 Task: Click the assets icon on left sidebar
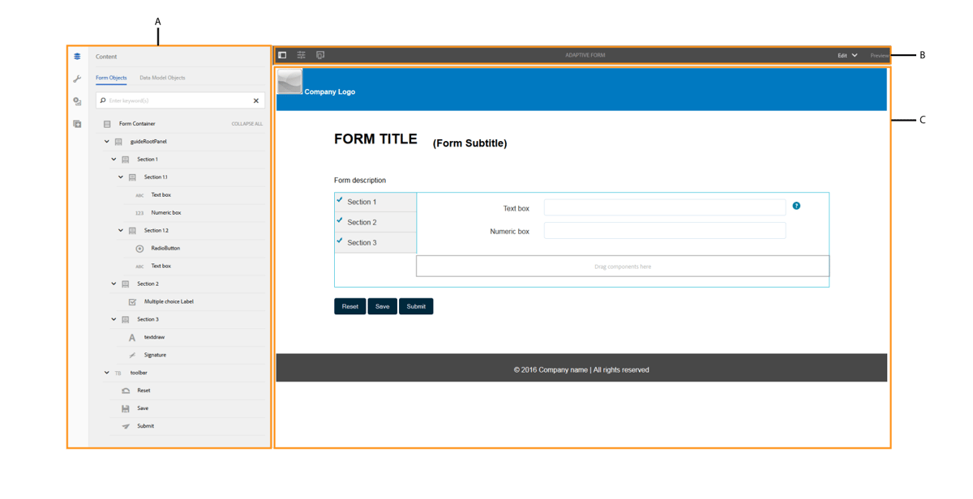click(76, 101)
